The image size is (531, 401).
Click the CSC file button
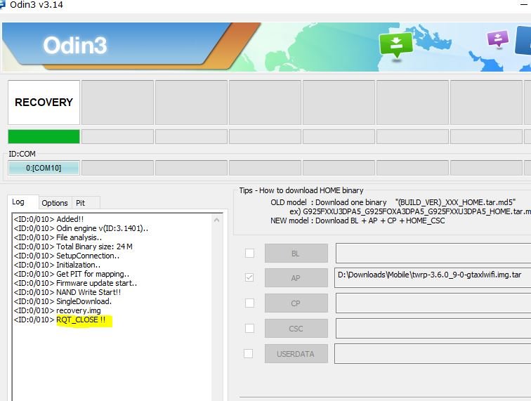point(296,328)
